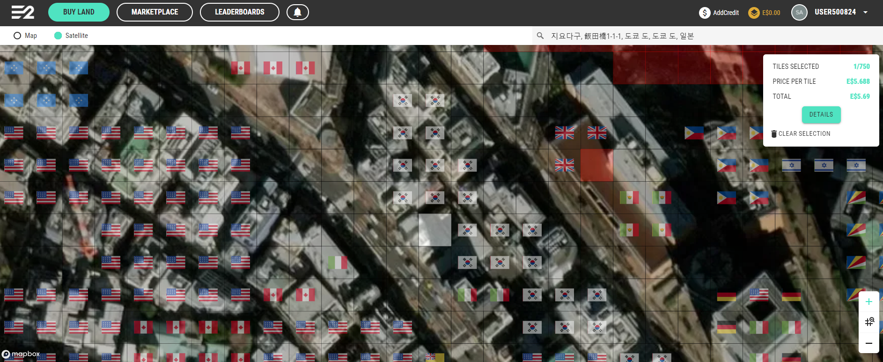Select the Map view radio button

point(17,36)
